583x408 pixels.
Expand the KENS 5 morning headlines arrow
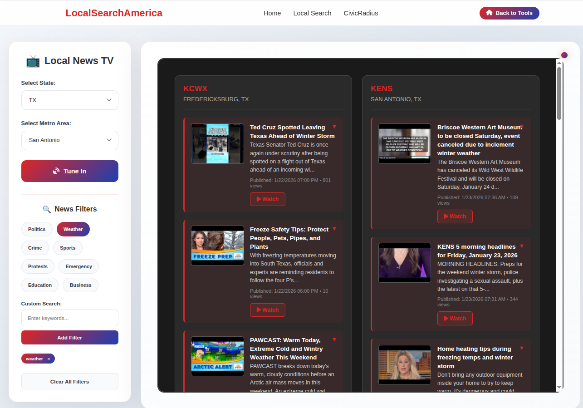(522, 246)
